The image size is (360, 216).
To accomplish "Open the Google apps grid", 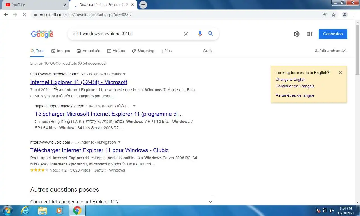I will coord(310,34).
